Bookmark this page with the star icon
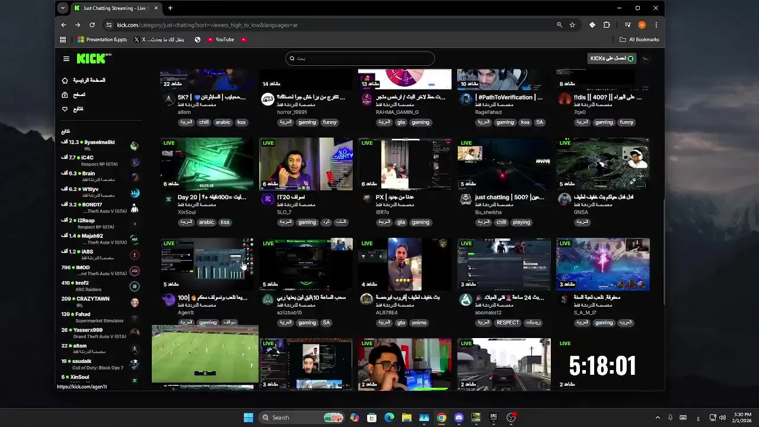 tap(572, 25)
